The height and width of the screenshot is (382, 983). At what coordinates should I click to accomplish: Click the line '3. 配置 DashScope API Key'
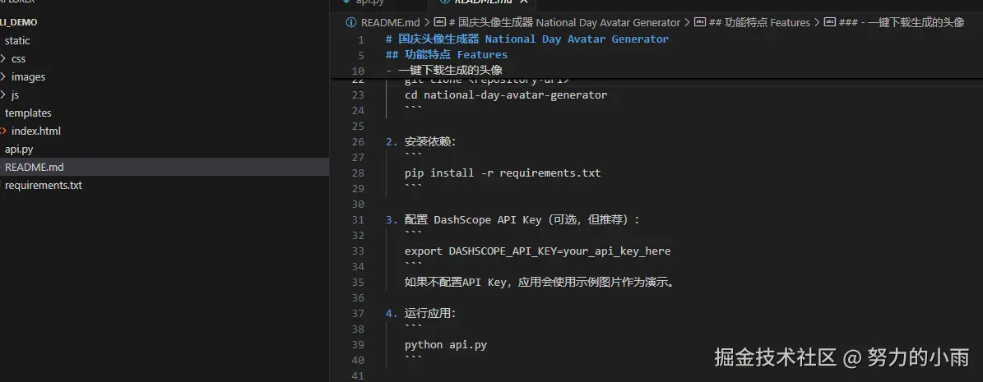[513, 220]
